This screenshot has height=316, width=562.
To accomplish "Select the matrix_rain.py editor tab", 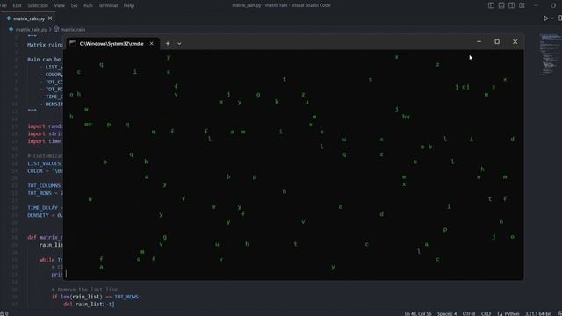I will pyautogui.click(x=29, y=18).
